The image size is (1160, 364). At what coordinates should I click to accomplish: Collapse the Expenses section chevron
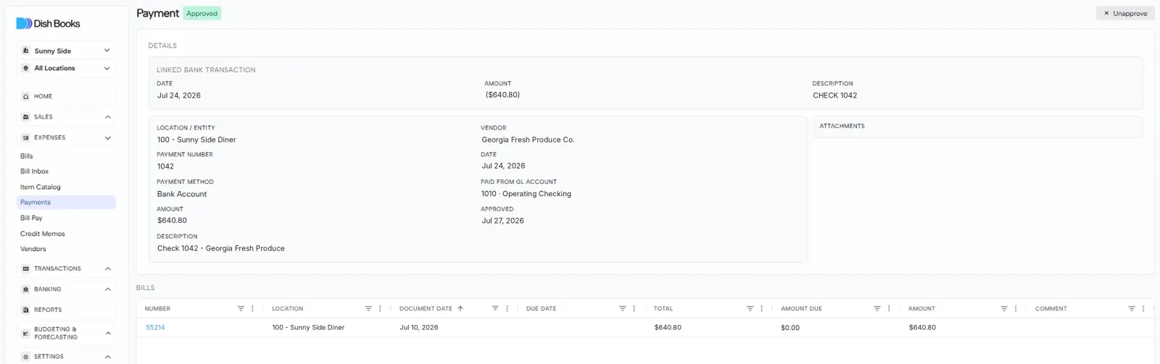pos(107,137)
